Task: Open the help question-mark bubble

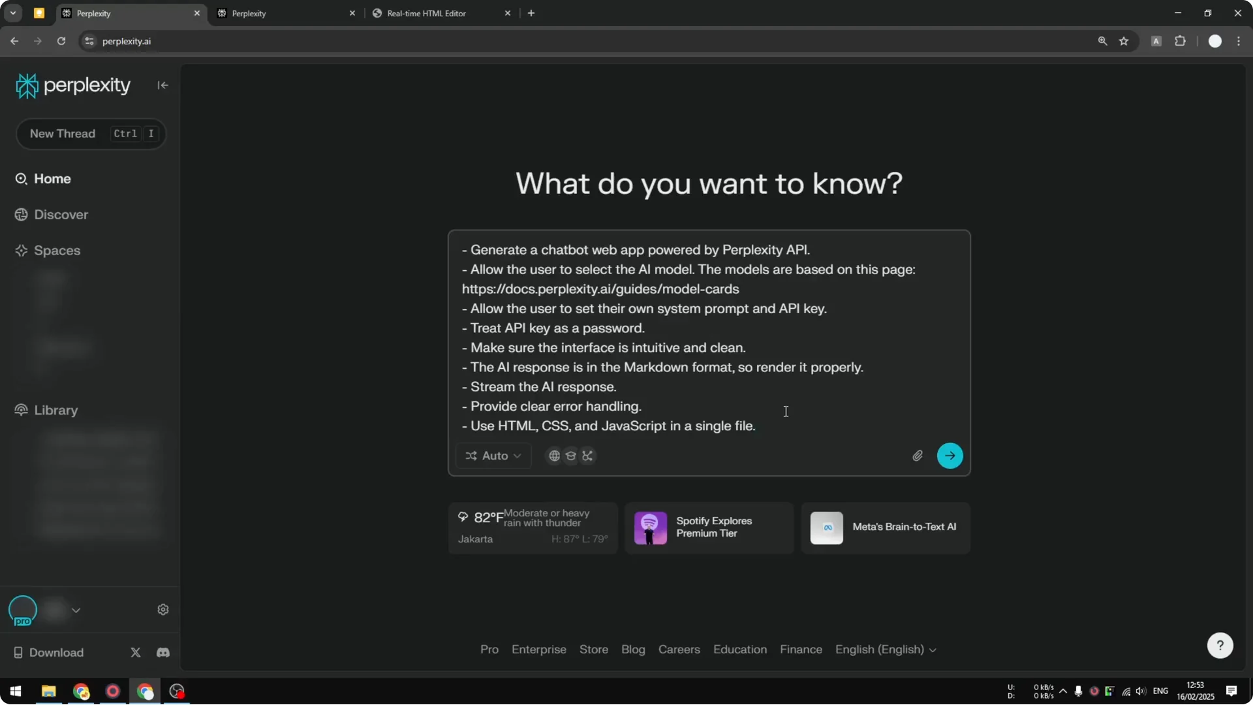Action: coord(1219,645)
